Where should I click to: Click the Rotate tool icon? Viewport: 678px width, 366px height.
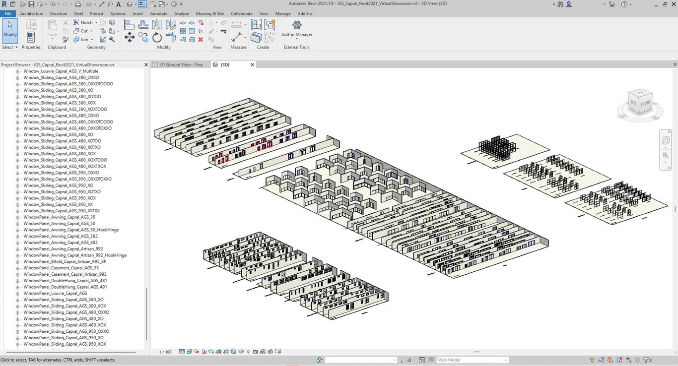tap(157, 38)
